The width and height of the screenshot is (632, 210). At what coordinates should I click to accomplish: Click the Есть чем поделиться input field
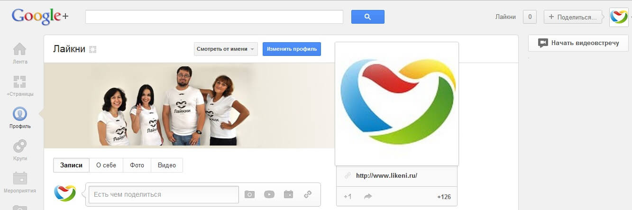coord(161,194)
